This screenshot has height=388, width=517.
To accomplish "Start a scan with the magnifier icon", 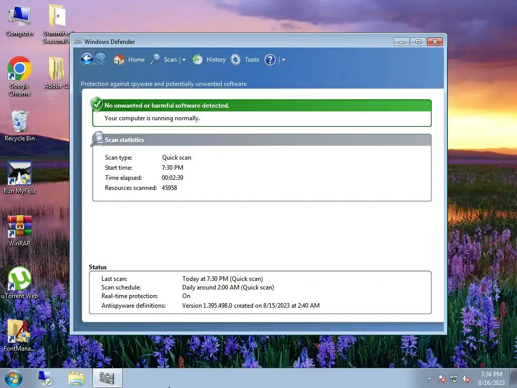I will [x=155, y=60].
